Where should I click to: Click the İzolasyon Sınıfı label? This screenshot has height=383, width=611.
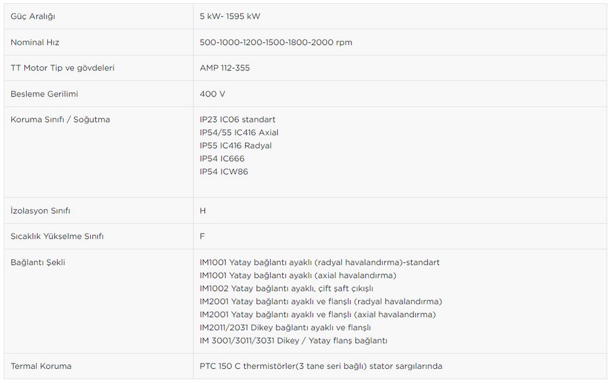[40, 211]
